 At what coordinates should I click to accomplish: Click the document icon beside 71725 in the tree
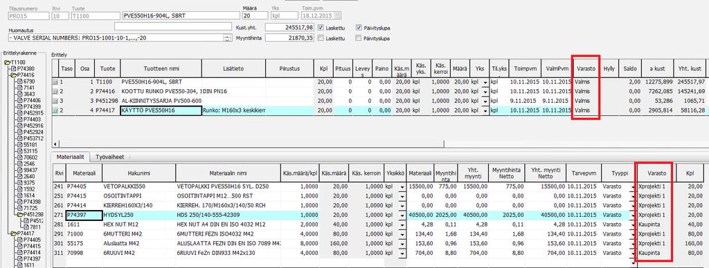point(20,208)
